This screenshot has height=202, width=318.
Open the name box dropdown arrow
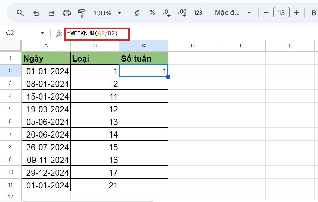pyautogui.click(x=43, y=33)
